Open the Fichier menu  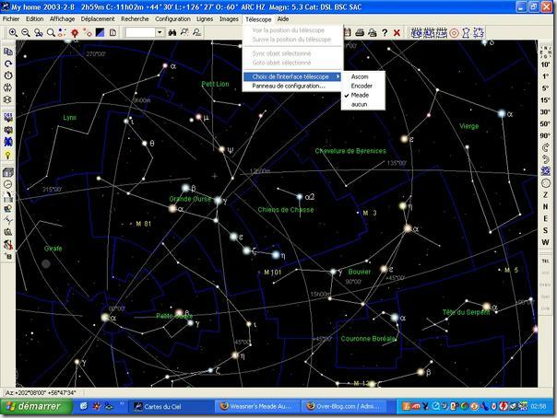[11, 18]
